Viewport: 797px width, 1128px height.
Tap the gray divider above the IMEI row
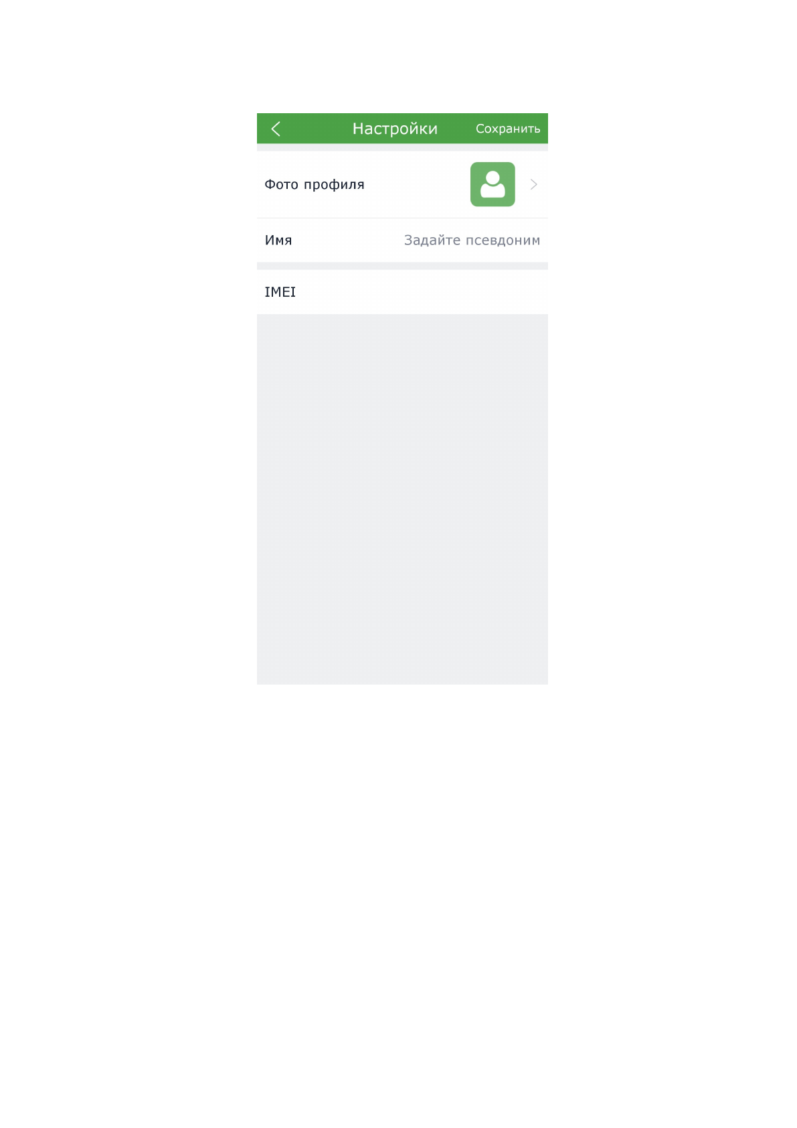pos(402,266)
